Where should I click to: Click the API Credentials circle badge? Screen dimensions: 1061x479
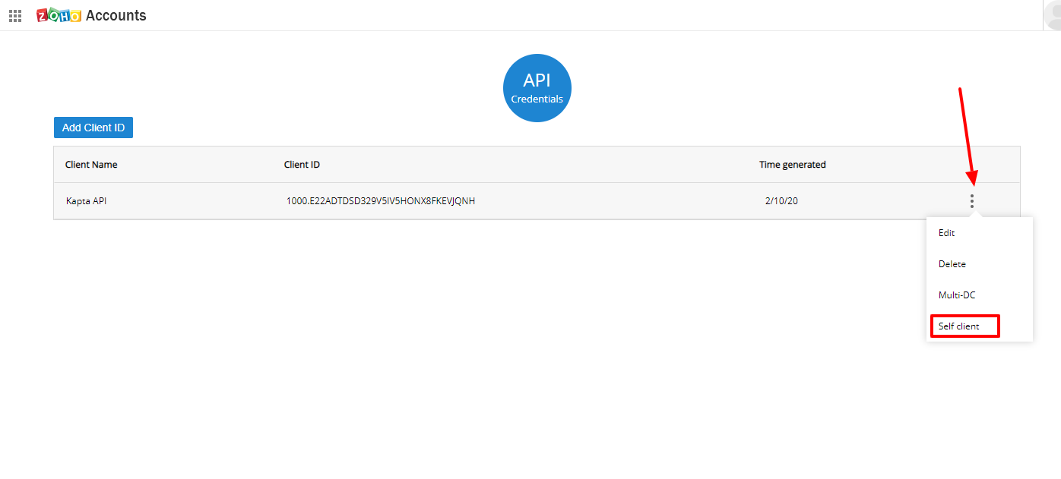pyautogui.click(x=537, y=88)
